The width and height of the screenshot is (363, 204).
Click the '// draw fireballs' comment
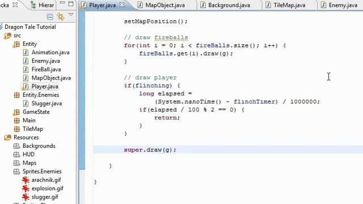click(x=156, y=37)
